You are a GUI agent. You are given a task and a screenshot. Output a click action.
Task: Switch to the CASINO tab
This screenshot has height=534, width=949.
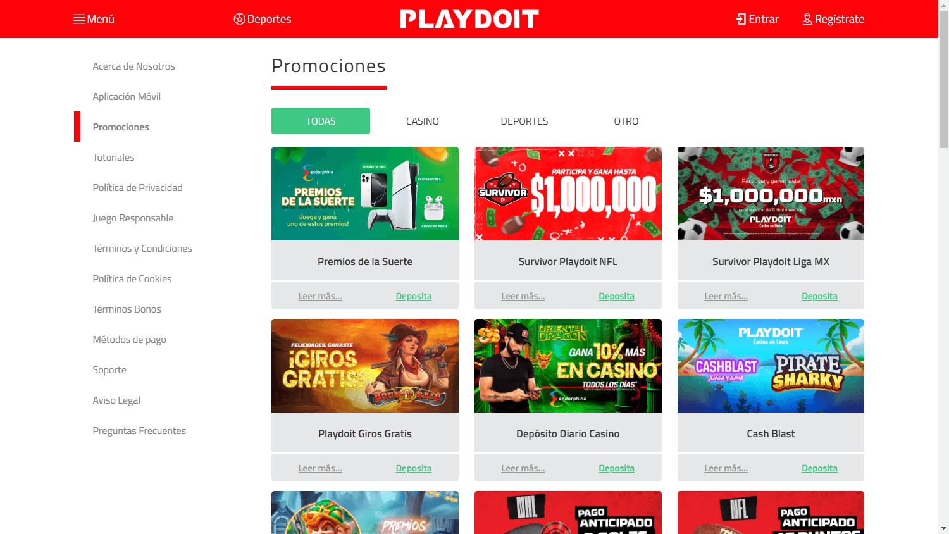tap(423, 121)
